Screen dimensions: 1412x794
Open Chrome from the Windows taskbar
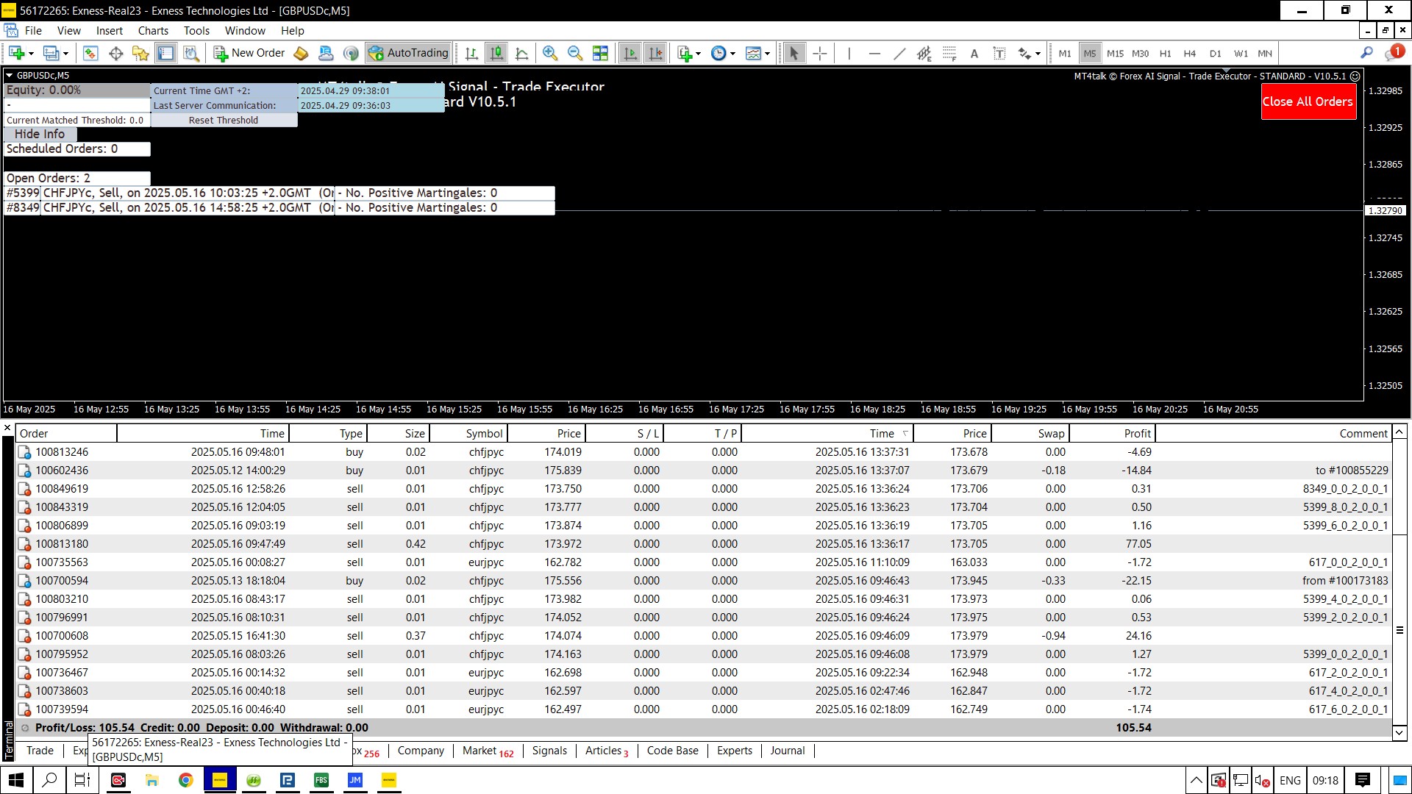[186, 780]
